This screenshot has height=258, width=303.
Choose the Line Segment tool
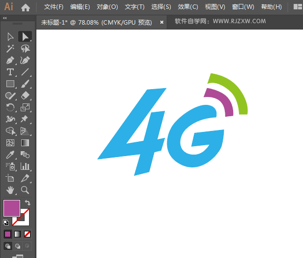25,72
